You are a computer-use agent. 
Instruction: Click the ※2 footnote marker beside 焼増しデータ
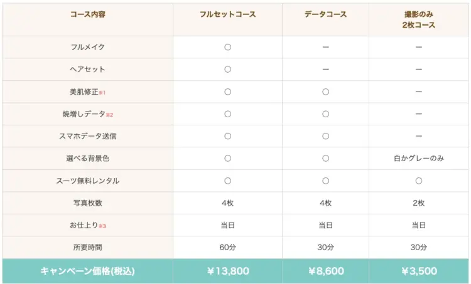pos(109,115)
